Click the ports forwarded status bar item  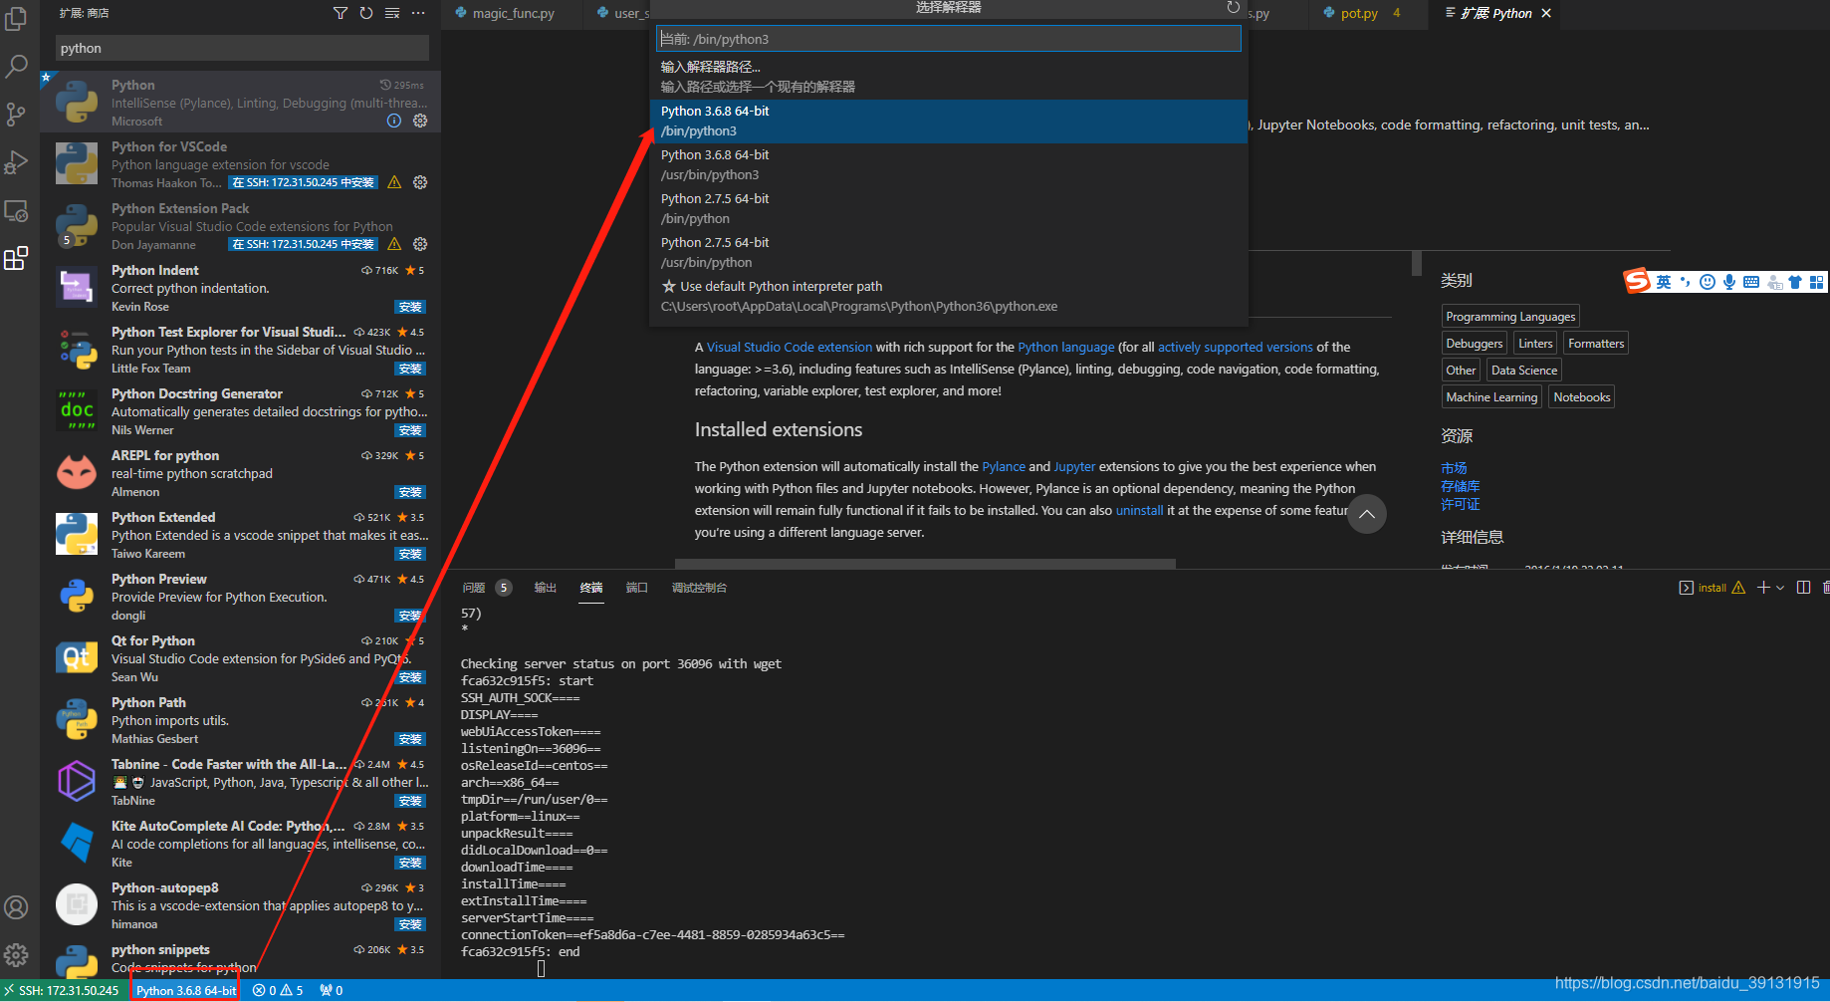(x=332, y=991)
